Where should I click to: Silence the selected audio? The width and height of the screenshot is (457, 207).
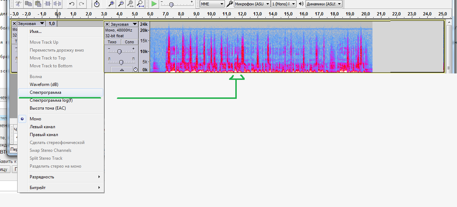click(57, 4)
